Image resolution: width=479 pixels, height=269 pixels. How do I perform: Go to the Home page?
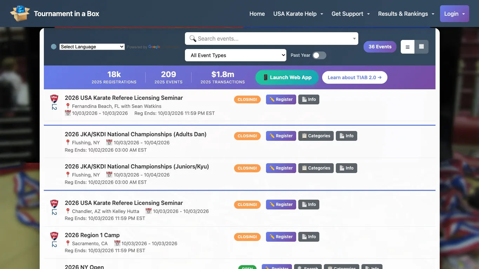coord(257,14)
